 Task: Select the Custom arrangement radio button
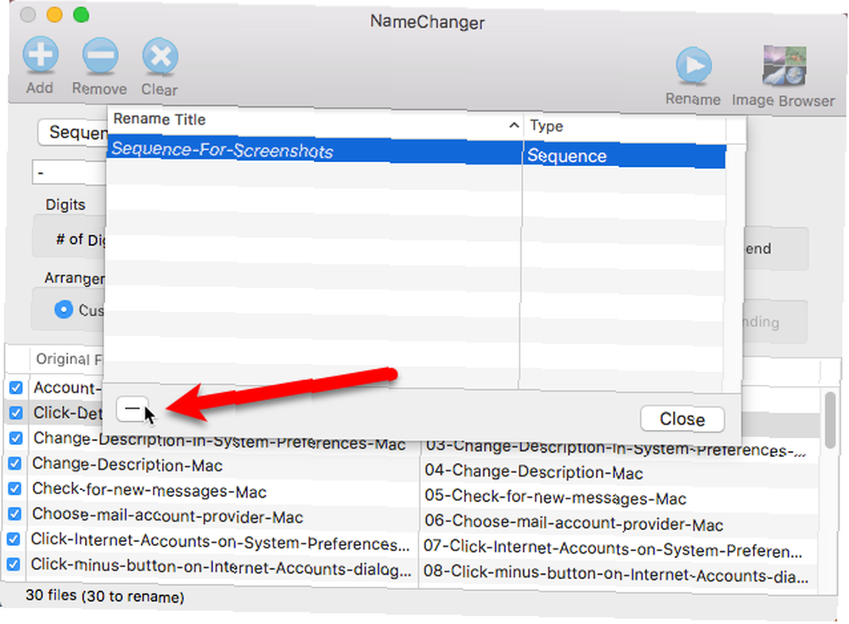tap(64, 309)
